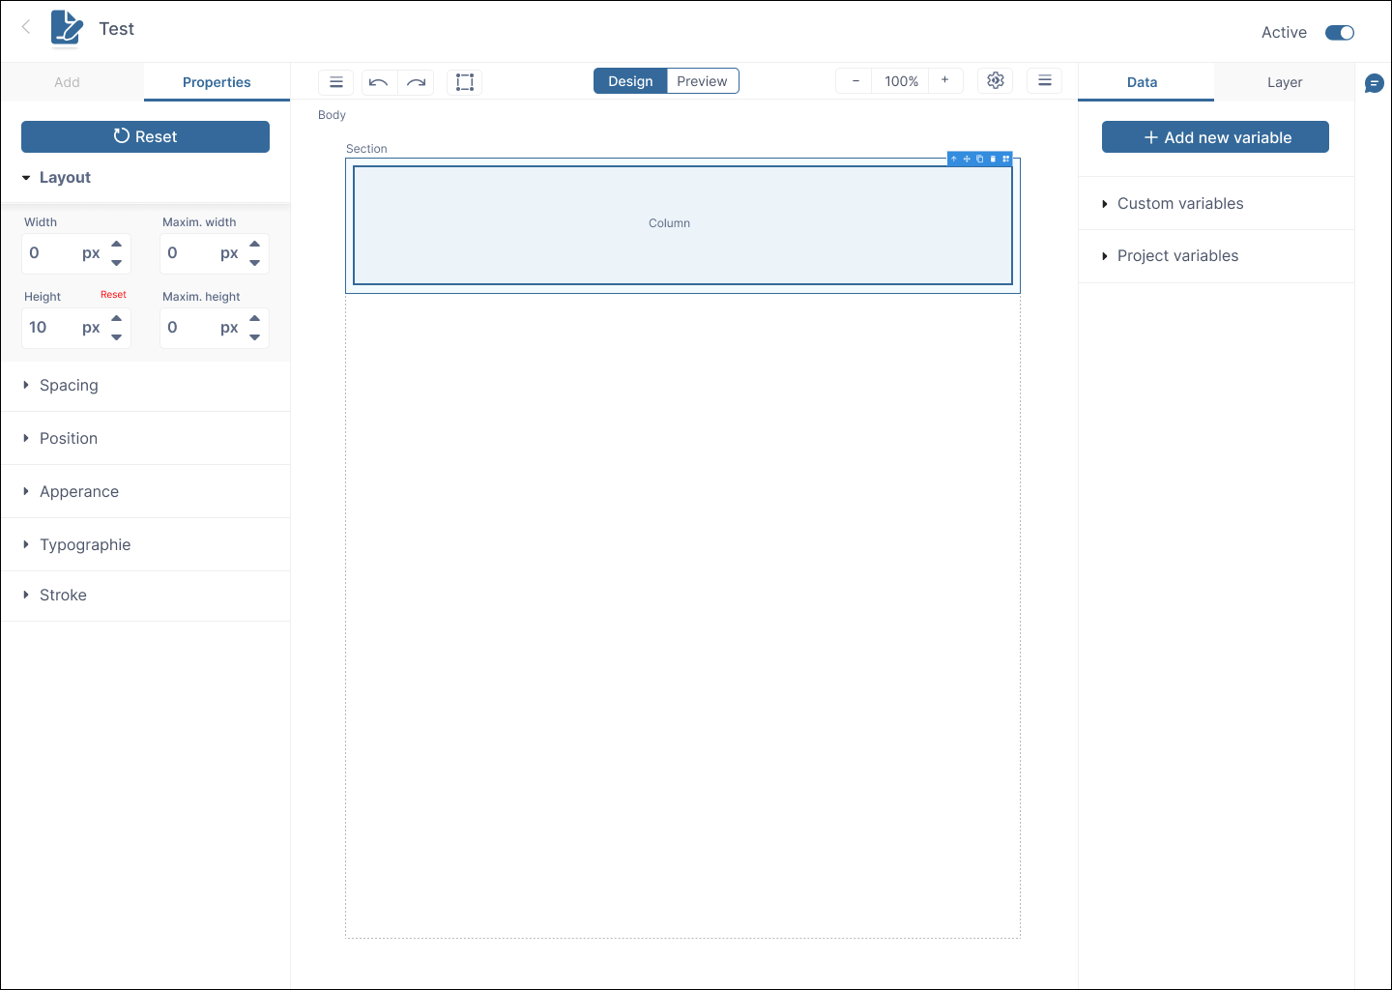Select the Column element on canvas
This screenshot has height=990, width=1392.
[x=682, y=225]
